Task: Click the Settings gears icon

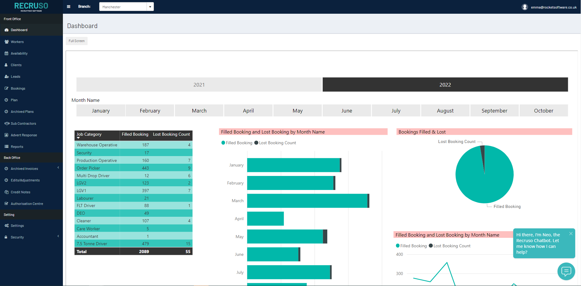Action: point(6,226)
